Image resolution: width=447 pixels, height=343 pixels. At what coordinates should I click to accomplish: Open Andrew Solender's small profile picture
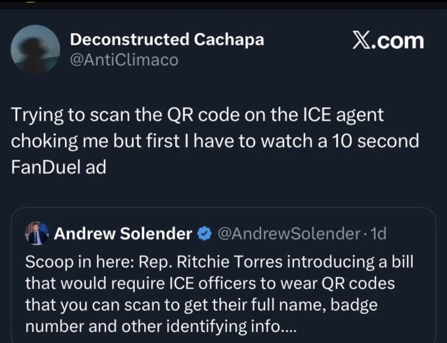(x=37, y=233)
